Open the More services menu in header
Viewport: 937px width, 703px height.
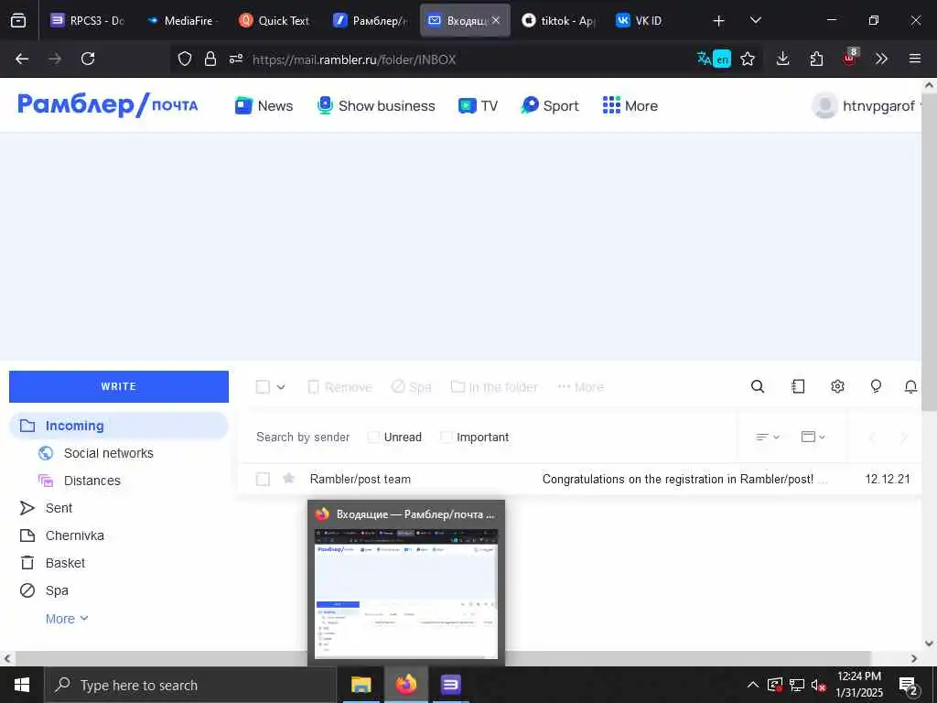coord(630,106)
